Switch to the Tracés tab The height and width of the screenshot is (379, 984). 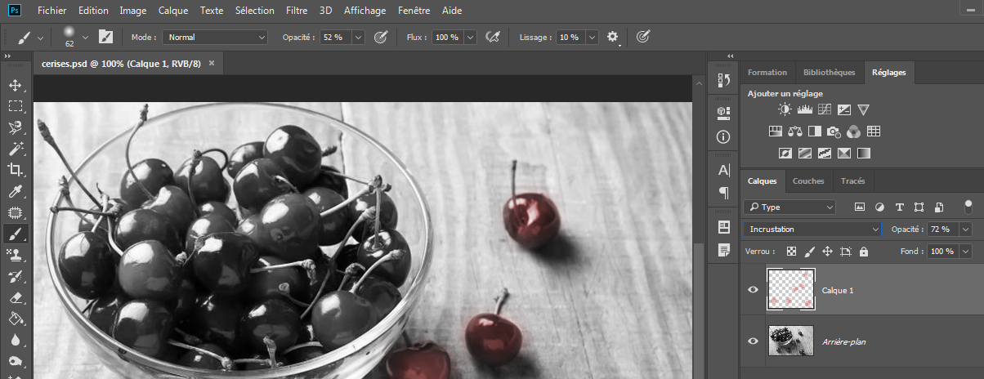(x=852, y=181)
